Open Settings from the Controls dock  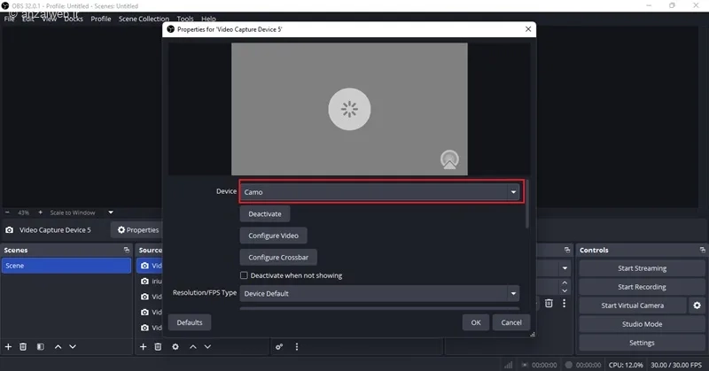click(642, 343)
